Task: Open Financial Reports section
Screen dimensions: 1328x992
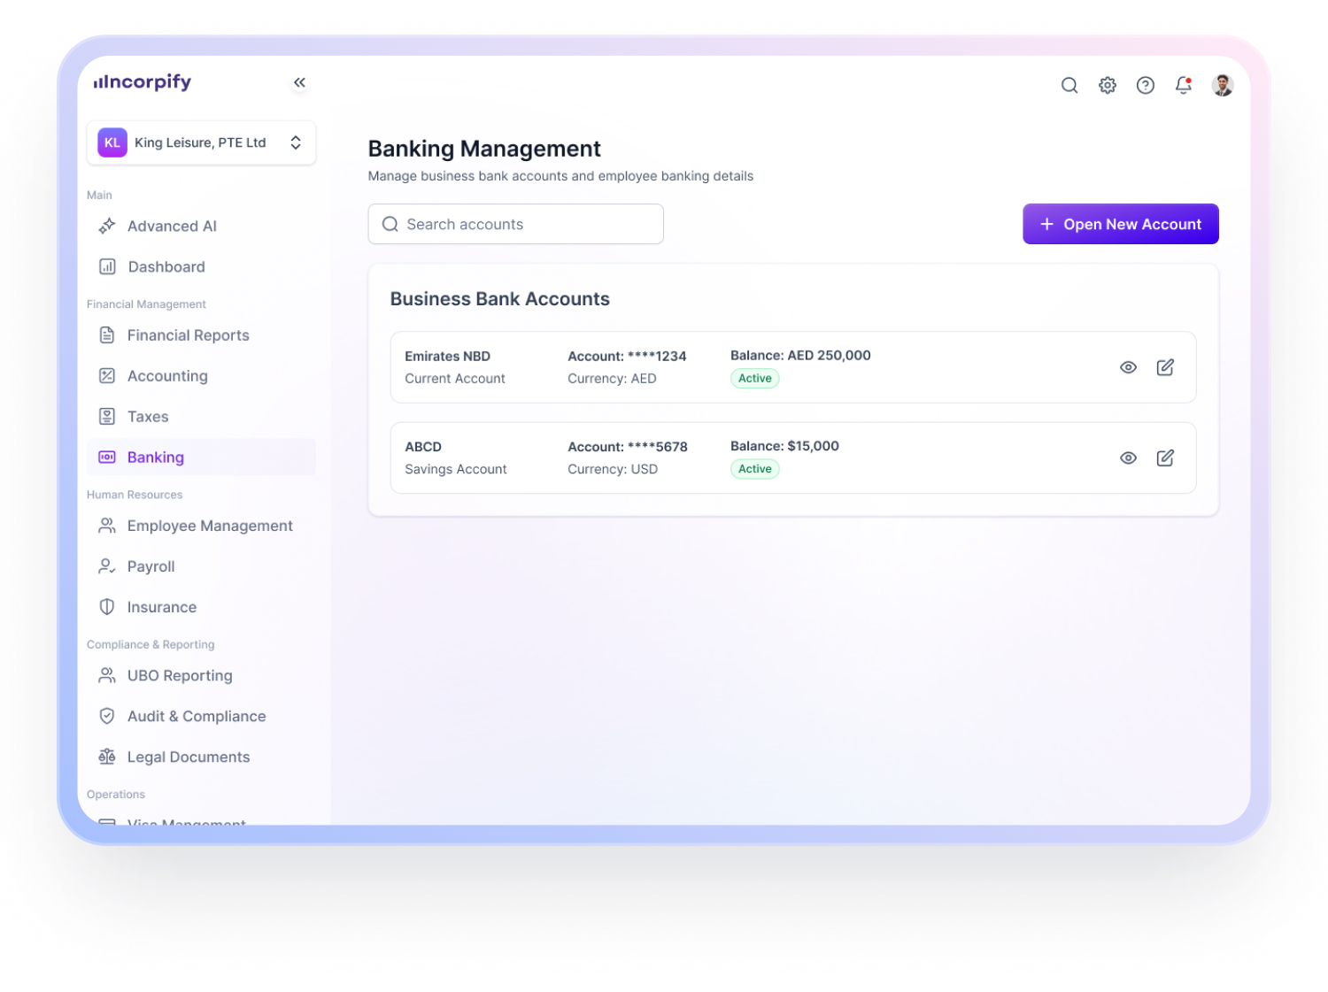Action: coord(202,335)
